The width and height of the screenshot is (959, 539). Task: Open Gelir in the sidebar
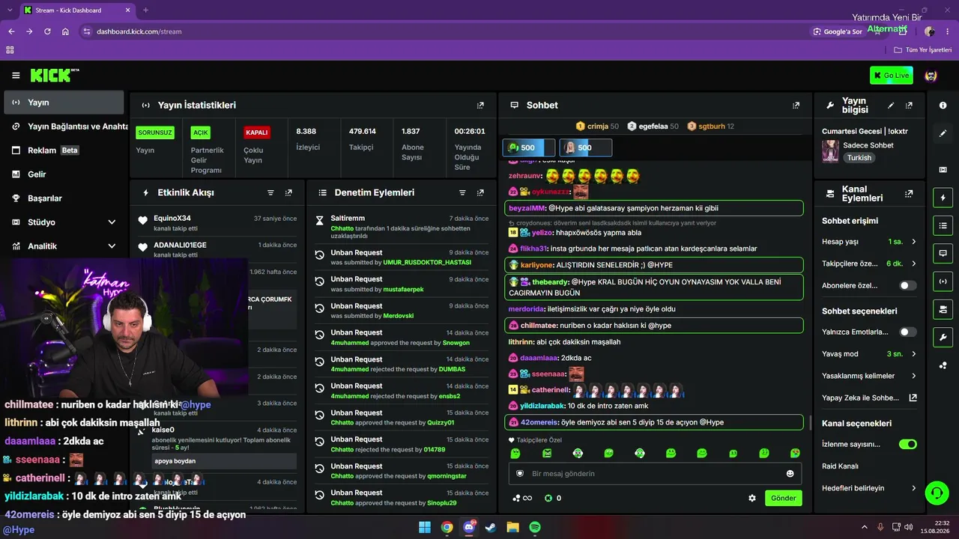coord(64,174)
